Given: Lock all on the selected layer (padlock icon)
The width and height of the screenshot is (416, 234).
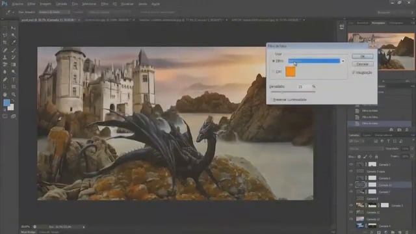Looking at the screenshot, I should click(x=376, y=157).
